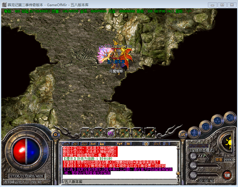Use potion in belt slot 5
238x187 pixels.
click(137, 133)
